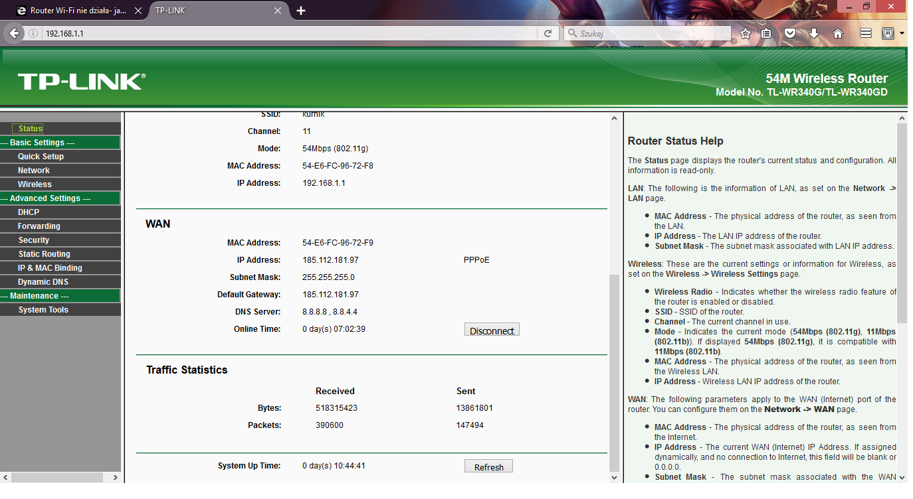The height and width of the screenshot is (499, 913).
Task: Open a new browser tab
Action: [x=301, y=11]
